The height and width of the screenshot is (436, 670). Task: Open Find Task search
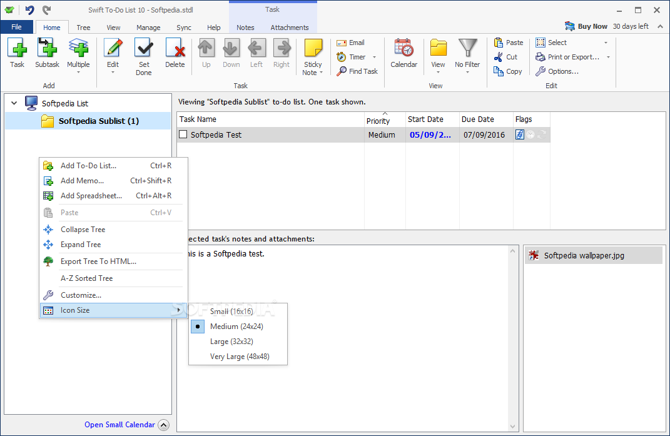[x=357, y=71]
